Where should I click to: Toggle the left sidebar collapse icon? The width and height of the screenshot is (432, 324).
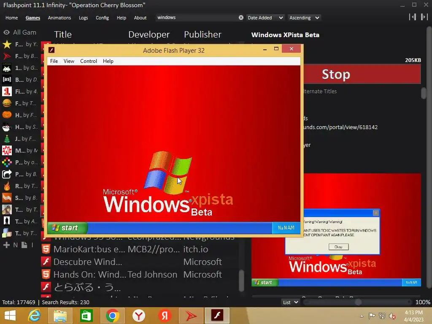pyautogui.click(x=413, y=17)
